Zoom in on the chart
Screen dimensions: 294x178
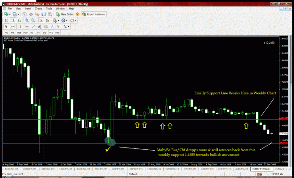pos(27,20)
